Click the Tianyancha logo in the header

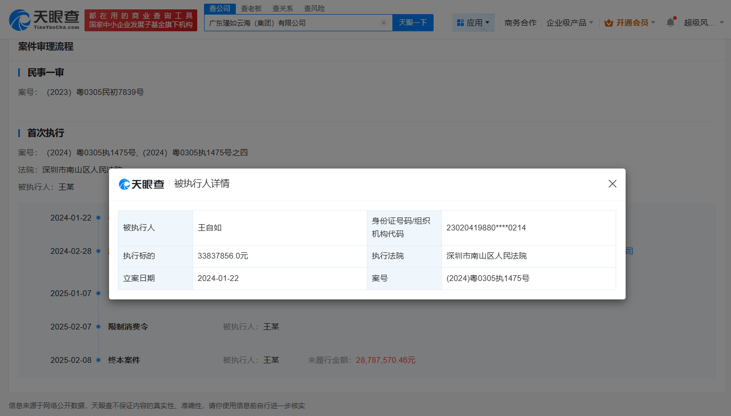(44, 19)
